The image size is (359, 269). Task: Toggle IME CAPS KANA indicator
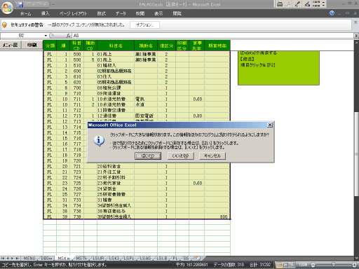316,4
